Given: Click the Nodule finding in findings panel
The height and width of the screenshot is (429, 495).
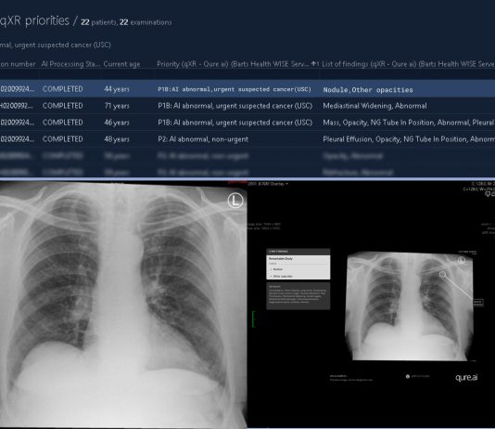Looking at the screenshot, I should pyautogui.click(x=277, y=269).
